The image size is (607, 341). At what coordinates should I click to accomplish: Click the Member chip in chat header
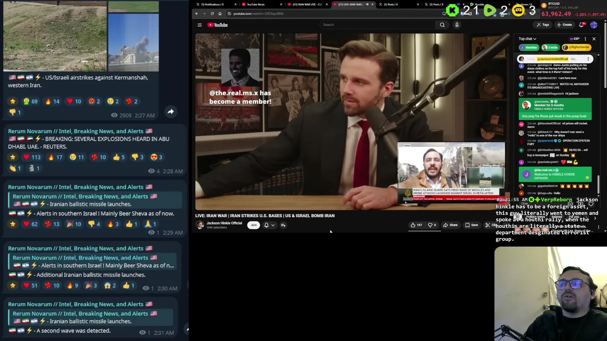[528, 47]
